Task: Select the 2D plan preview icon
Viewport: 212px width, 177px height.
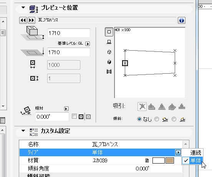Action: (x=109, y=32)
